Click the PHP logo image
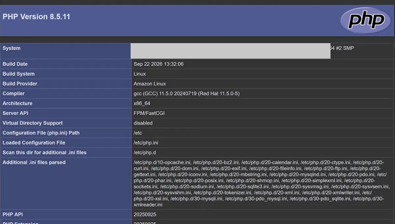The height and width of the screenshot is (224, 395). [366, 20]
